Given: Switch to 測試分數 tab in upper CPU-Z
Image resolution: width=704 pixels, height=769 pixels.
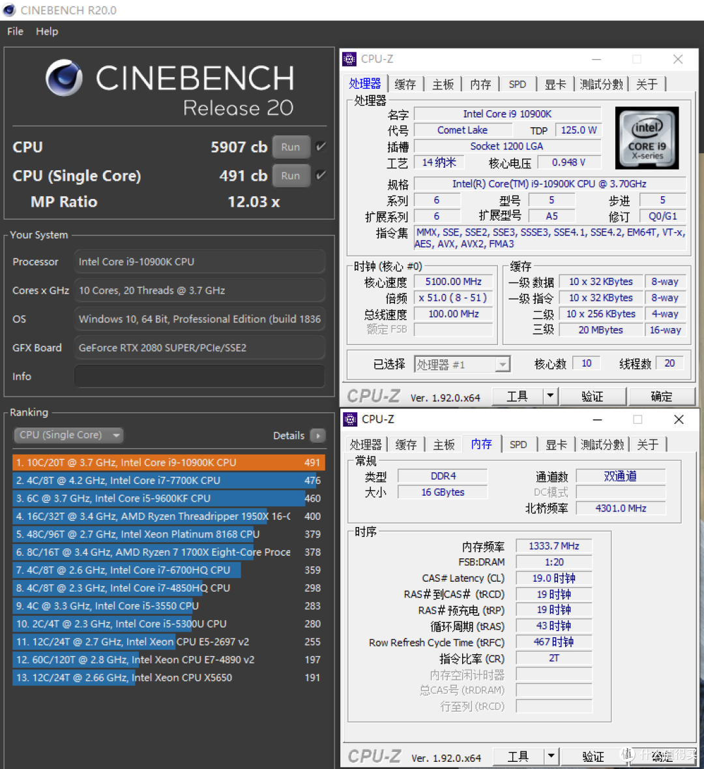Looking at the screenshot, I should coord(601,84).
